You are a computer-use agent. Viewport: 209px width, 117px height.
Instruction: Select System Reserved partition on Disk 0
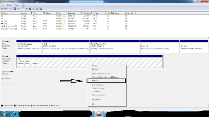pyautogui.click(x=29, y=46)
